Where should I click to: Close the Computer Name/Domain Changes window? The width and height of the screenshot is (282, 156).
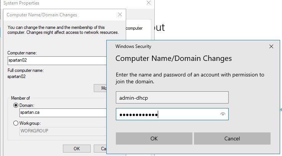pyautogui.click(x=120, y=15)
